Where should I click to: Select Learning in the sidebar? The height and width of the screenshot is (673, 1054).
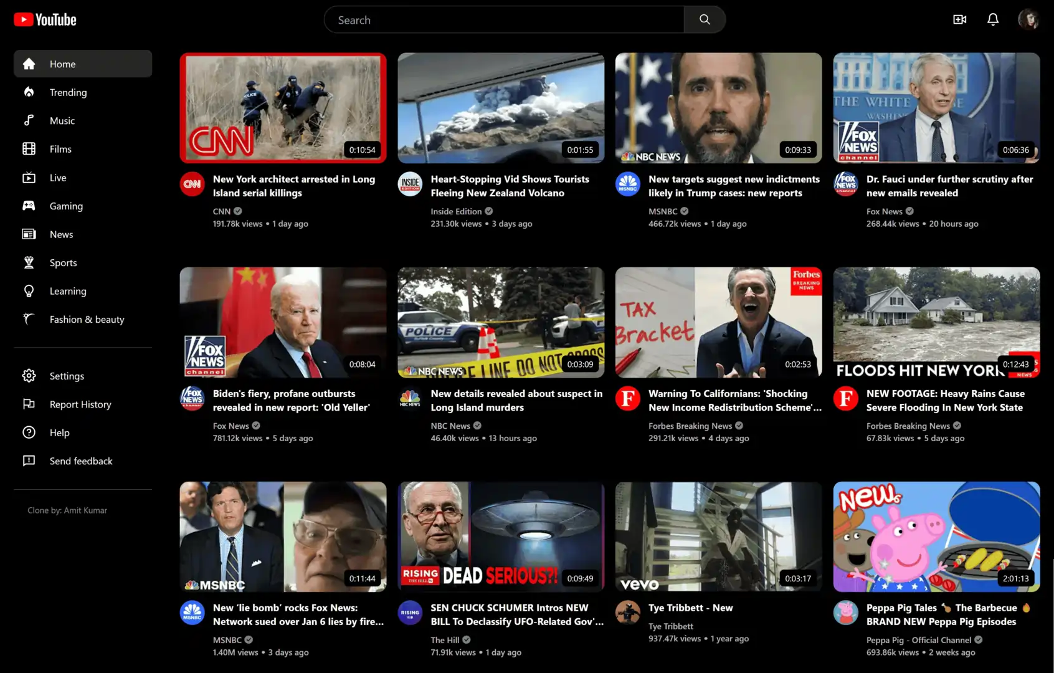tap(83, 291)
